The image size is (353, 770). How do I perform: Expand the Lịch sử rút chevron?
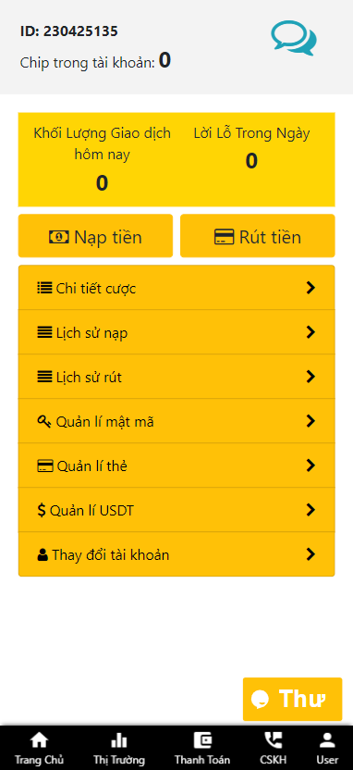(x=310, y=377)
